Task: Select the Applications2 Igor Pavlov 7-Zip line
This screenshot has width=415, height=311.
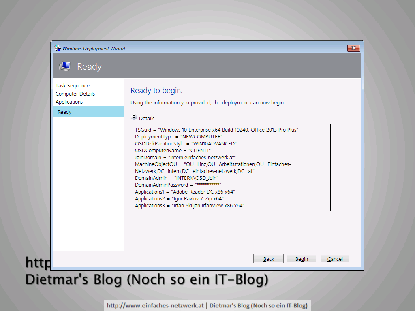Action: (x=179, y=198)
